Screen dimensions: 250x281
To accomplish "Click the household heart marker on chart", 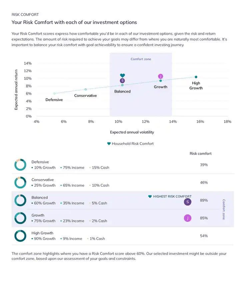I will 122,76.
